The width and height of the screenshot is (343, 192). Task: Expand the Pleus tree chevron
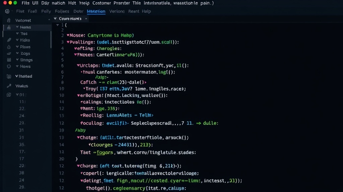click(x=17, y=47)
